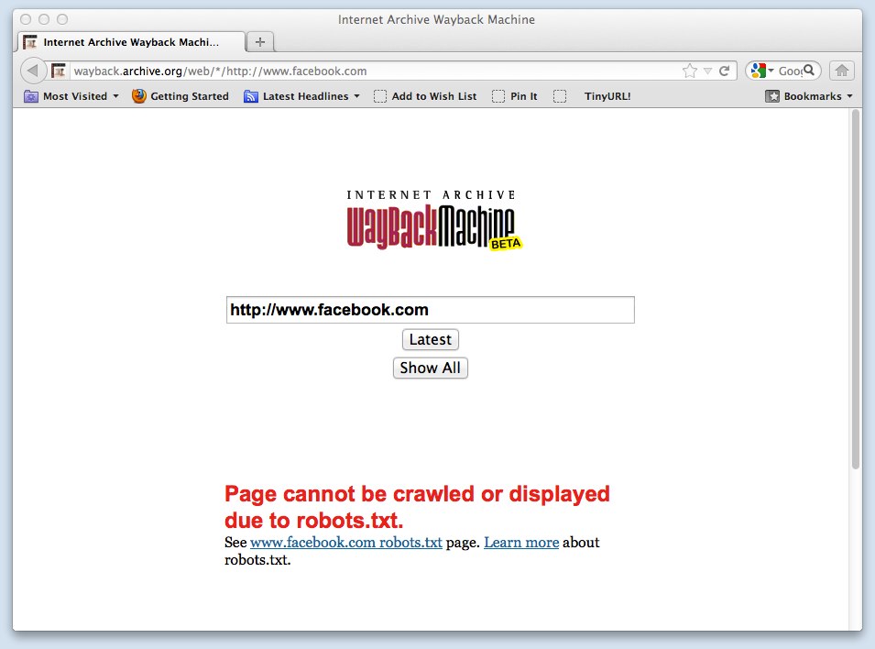Click inside the facebook.com URL text field
Screen dimensions: 875x649
click(430, 309)
